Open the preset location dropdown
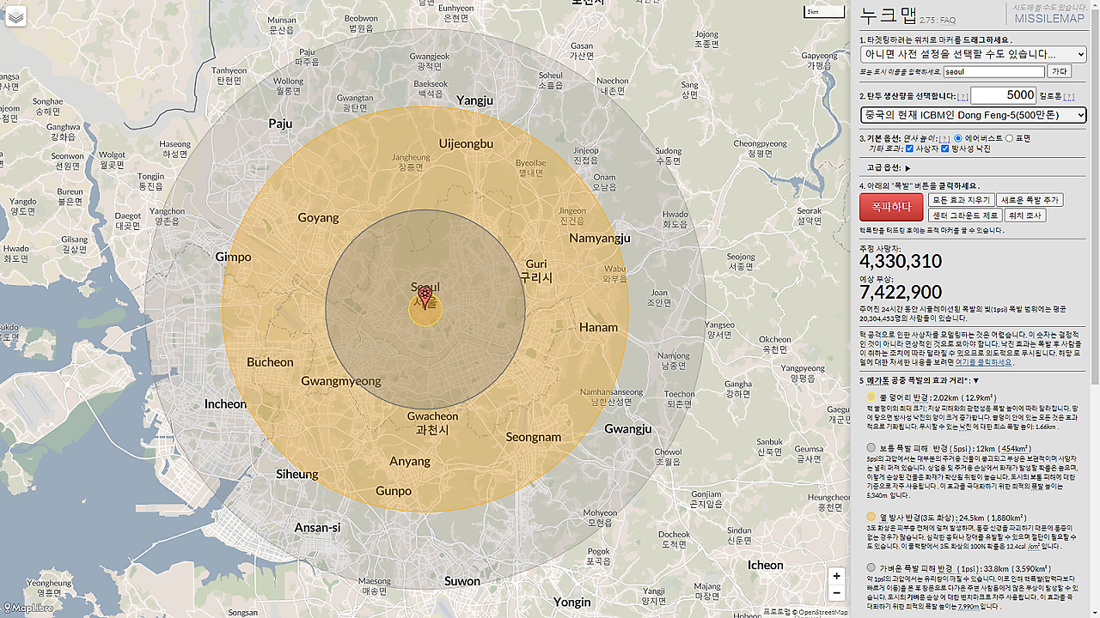The width and height of the screenshot is (1100, 618). pyautogui.click(x=973, y=54)
